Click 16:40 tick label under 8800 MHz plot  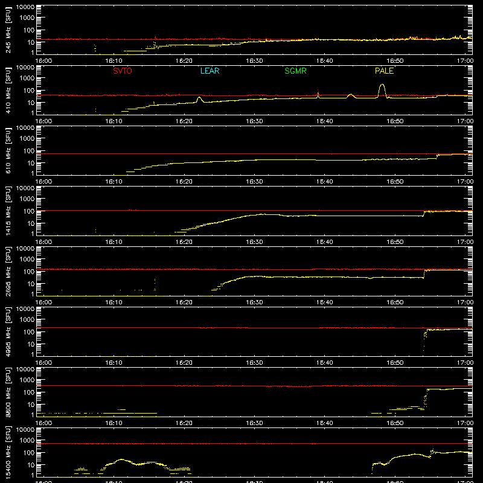click(x=324, y=423)
